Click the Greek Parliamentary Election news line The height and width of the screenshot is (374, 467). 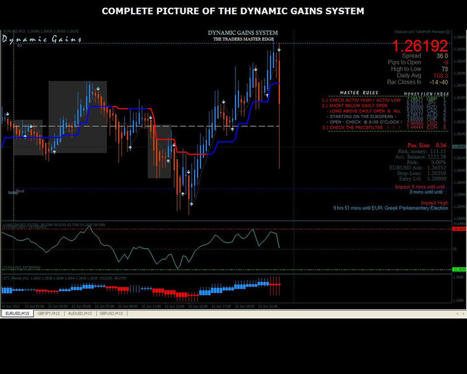click(x=390, y=208)
